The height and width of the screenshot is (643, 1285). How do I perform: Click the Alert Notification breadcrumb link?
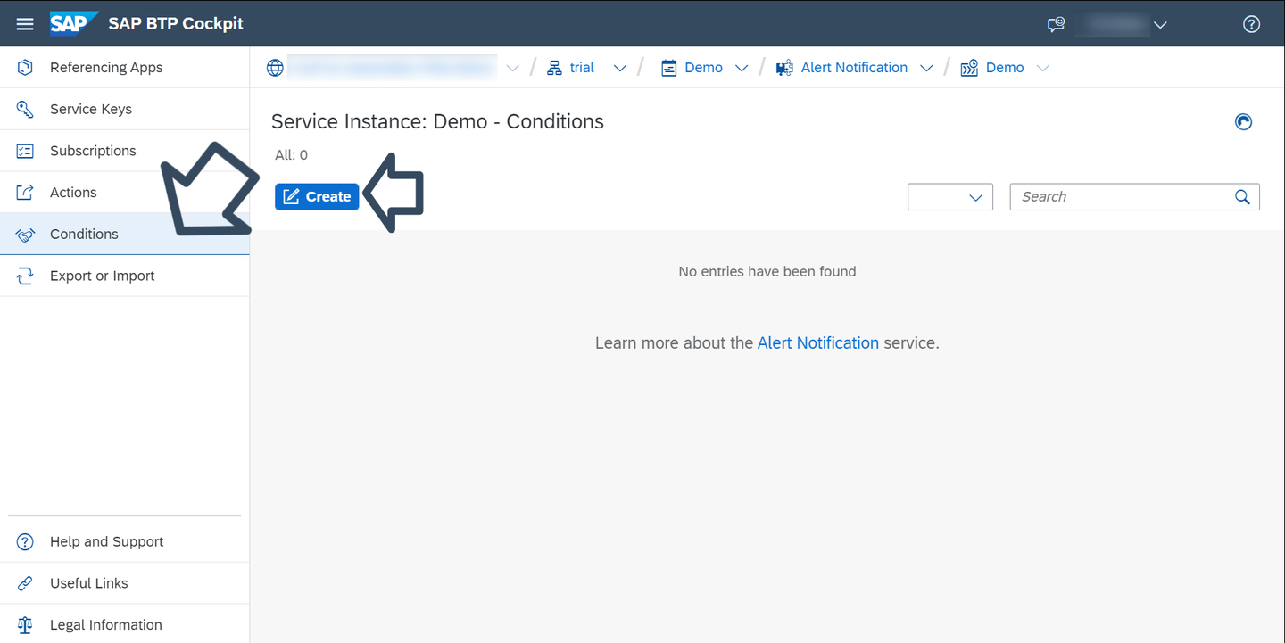[854, 68]
